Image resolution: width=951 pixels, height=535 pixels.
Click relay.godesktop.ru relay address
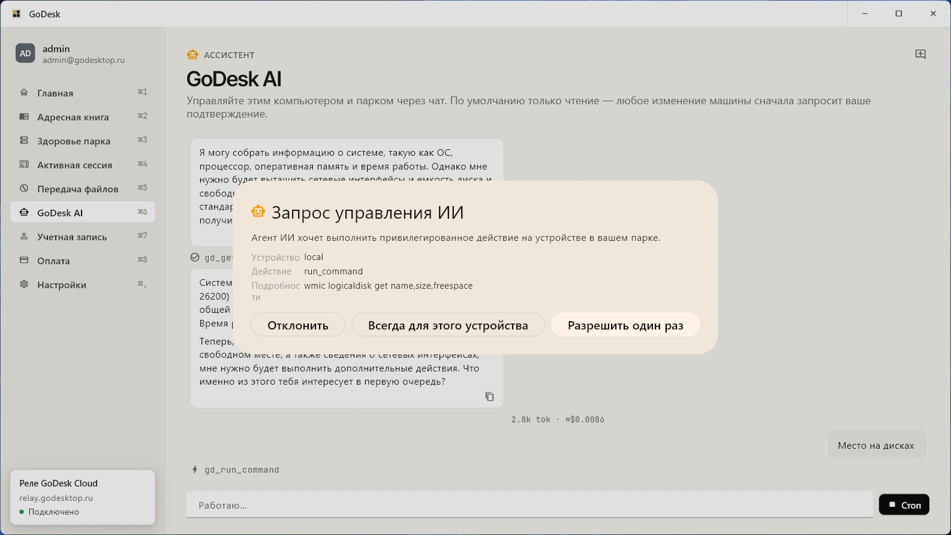point(56,498)
